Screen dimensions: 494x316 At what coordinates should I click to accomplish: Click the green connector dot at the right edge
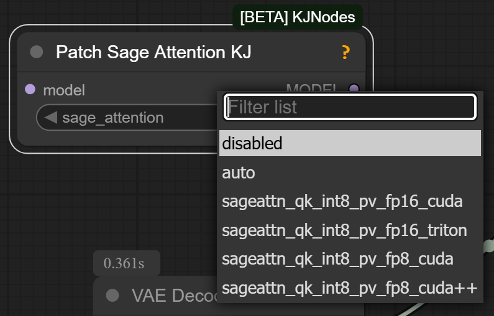(x=489, y=246)
